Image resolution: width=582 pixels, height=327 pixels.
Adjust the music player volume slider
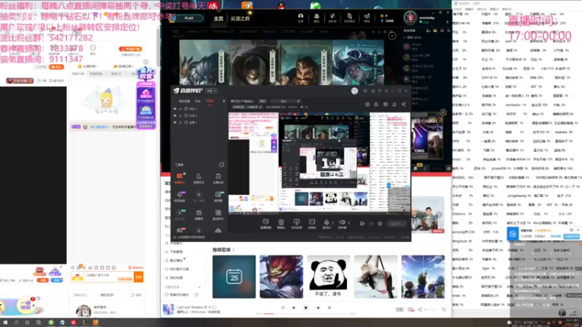tap(430, 310)
